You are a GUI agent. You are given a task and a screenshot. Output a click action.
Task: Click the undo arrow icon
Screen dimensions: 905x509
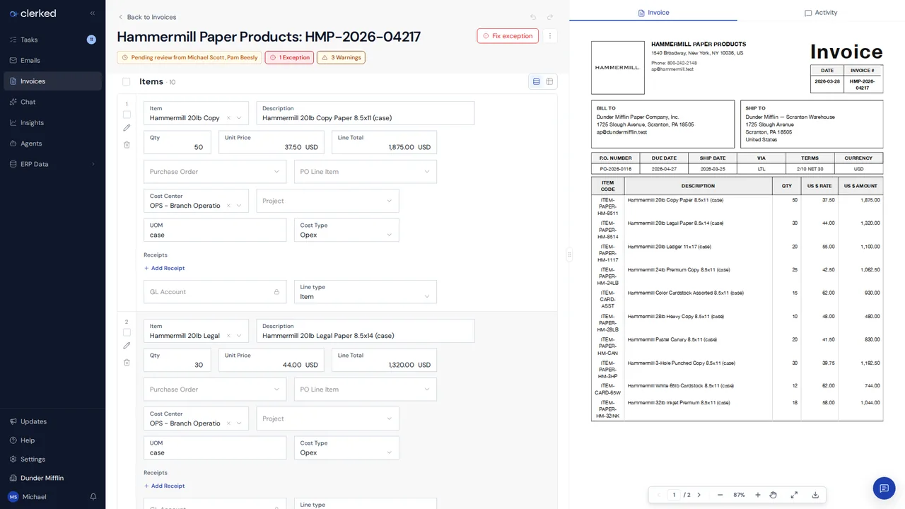pos(533,17)
